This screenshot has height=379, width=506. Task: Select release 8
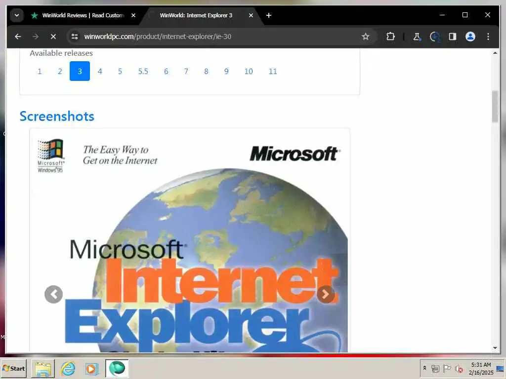206,71
